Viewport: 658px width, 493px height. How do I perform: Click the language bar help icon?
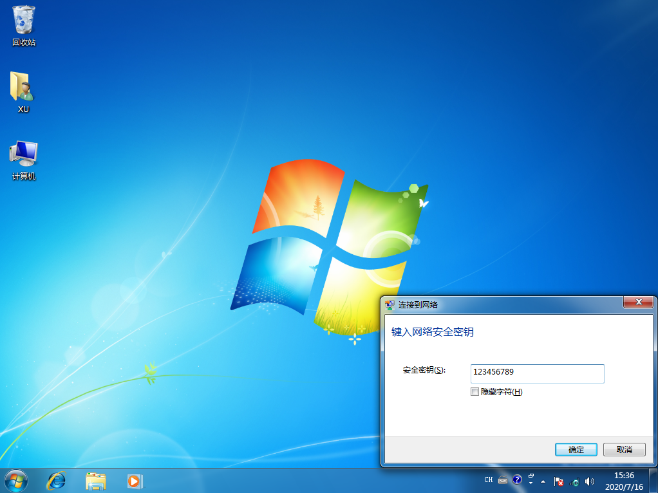click(517, 479)
